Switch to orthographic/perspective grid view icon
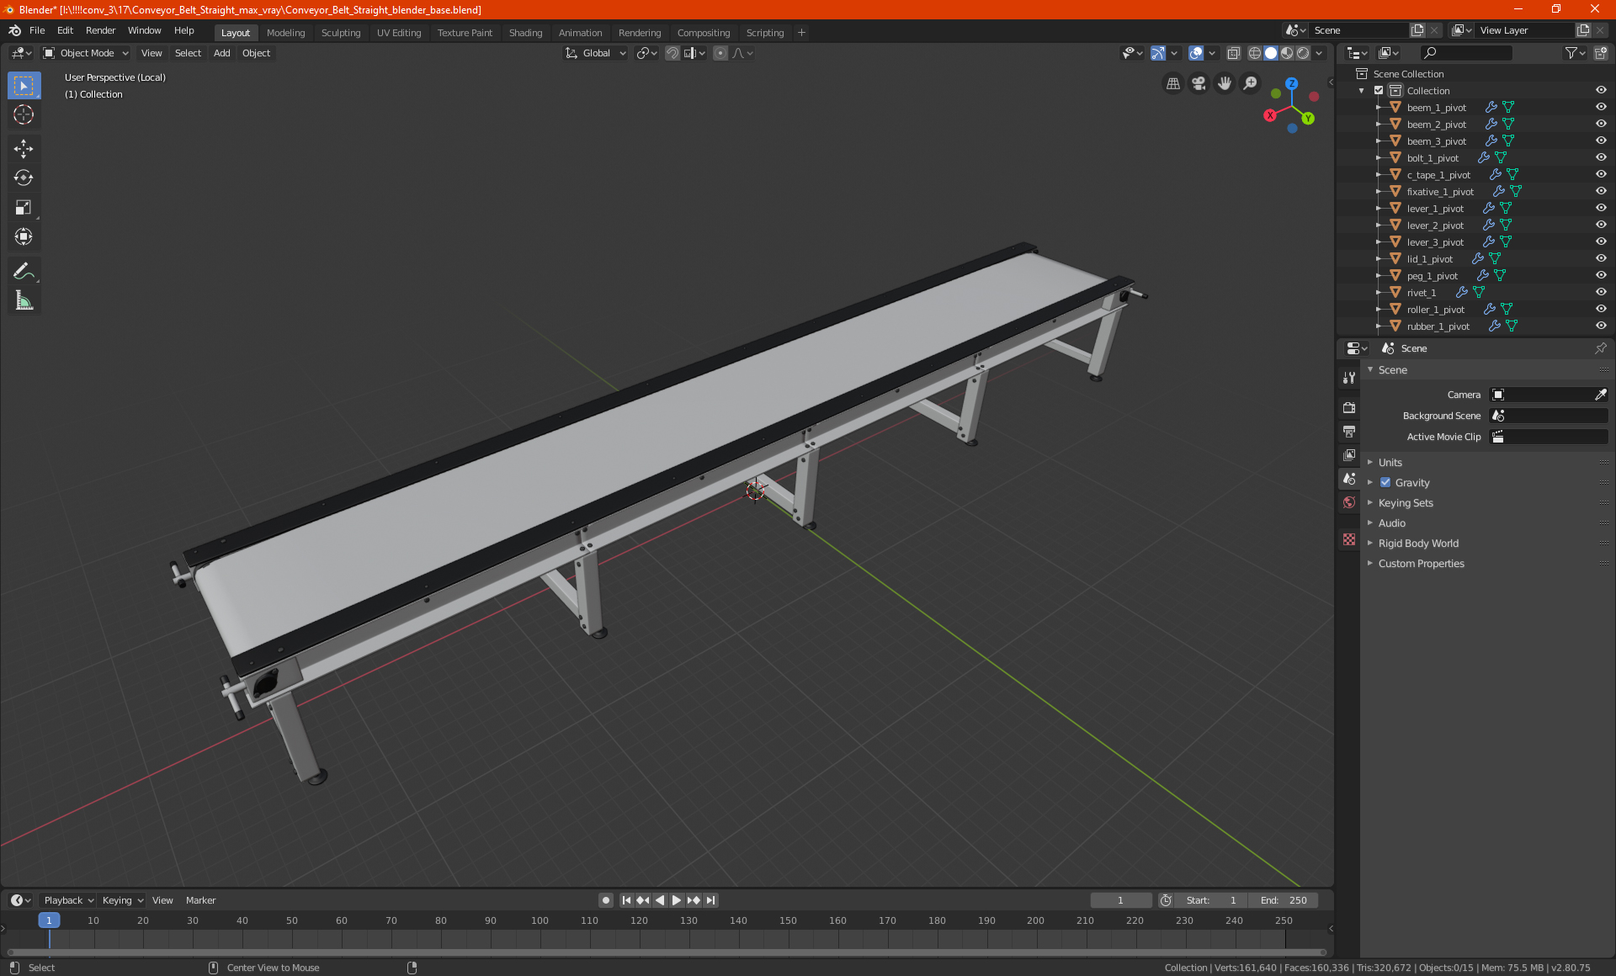This screenshot has height=976, width=1616. pos(1172,83)
